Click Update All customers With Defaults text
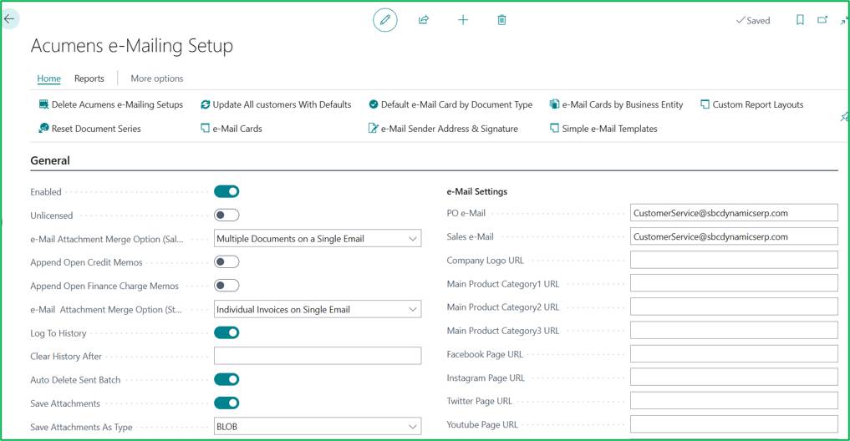850x441 pixels. 282,104
